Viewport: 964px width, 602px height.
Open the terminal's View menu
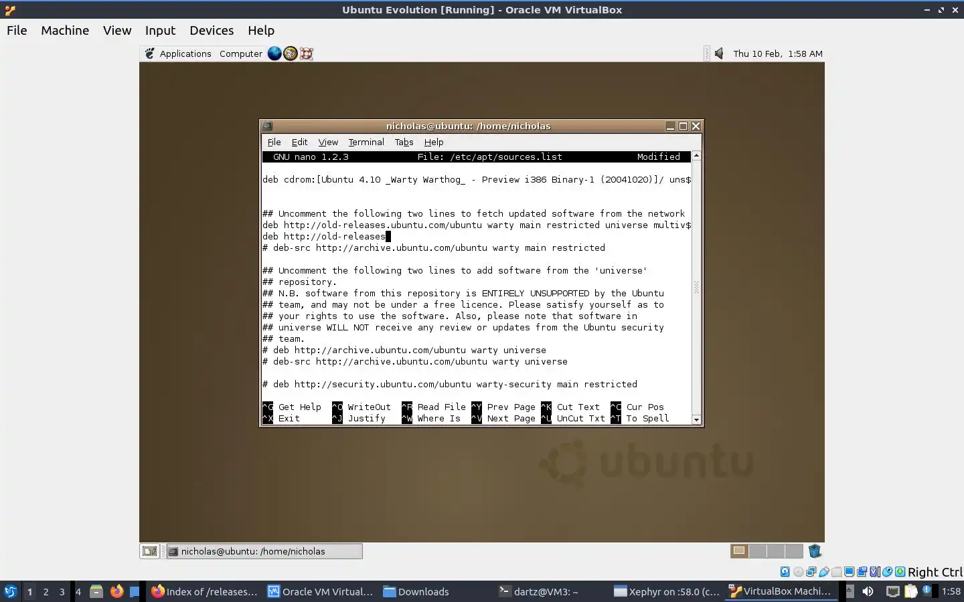tap(328, 142)
